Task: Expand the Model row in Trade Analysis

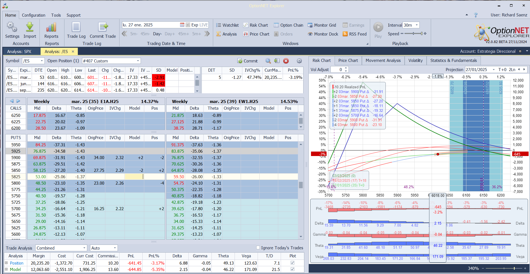Action: point(6,269)
